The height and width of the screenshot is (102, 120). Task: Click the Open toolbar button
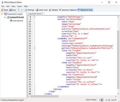coord(5,10)
